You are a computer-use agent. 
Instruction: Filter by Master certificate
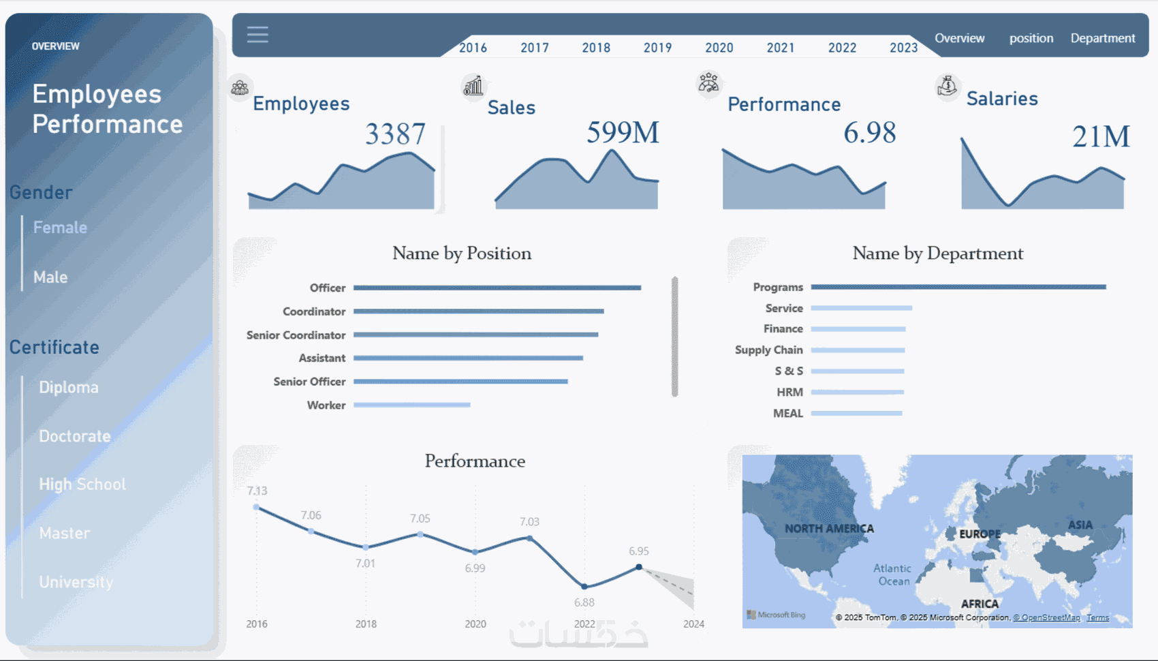tap(65, 534)
